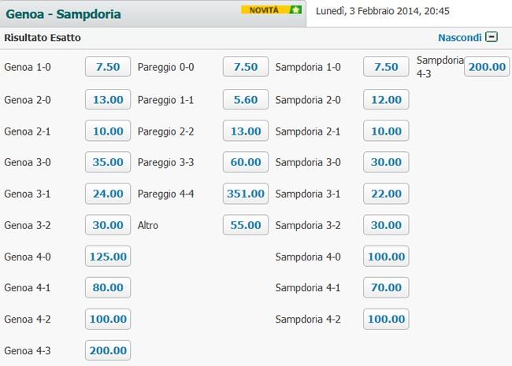Screen dimensions: 512x366
Task: Click the Nascondi link
Action: pos(460,38)
